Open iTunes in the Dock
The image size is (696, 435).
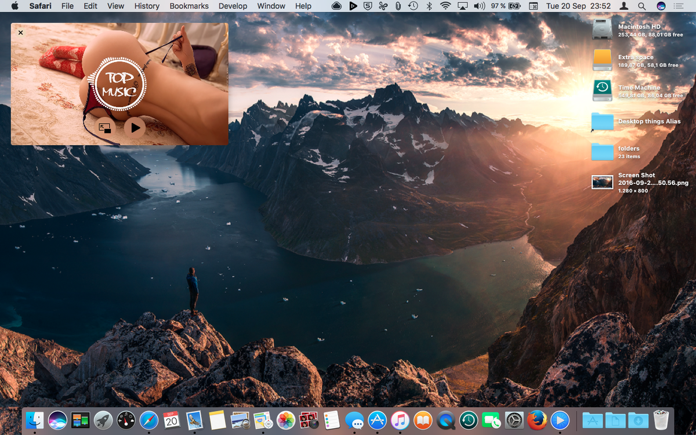pos(400,420)
